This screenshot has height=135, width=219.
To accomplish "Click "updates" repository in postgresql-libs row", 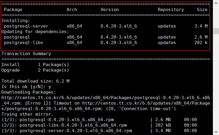I will [x=167, y=43].
